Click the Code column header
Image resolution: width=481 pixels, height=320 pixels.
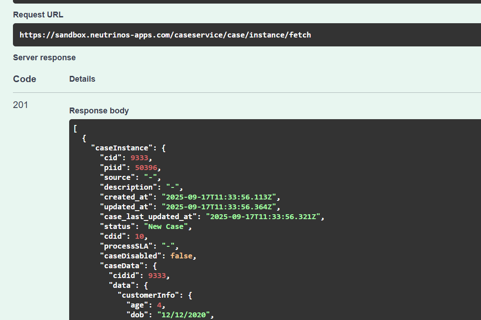(x=25, y=79)
